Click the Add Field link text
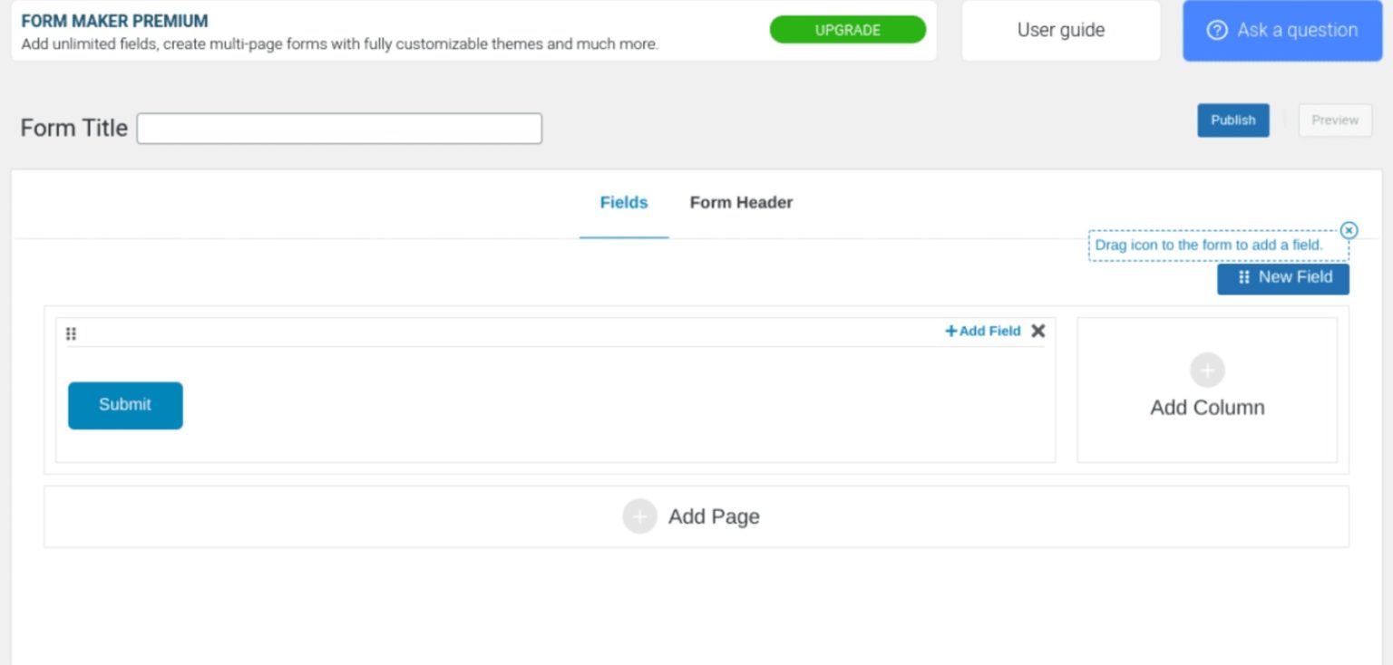The height and width of the screenshot is (665, 1393). pos(989,332)
